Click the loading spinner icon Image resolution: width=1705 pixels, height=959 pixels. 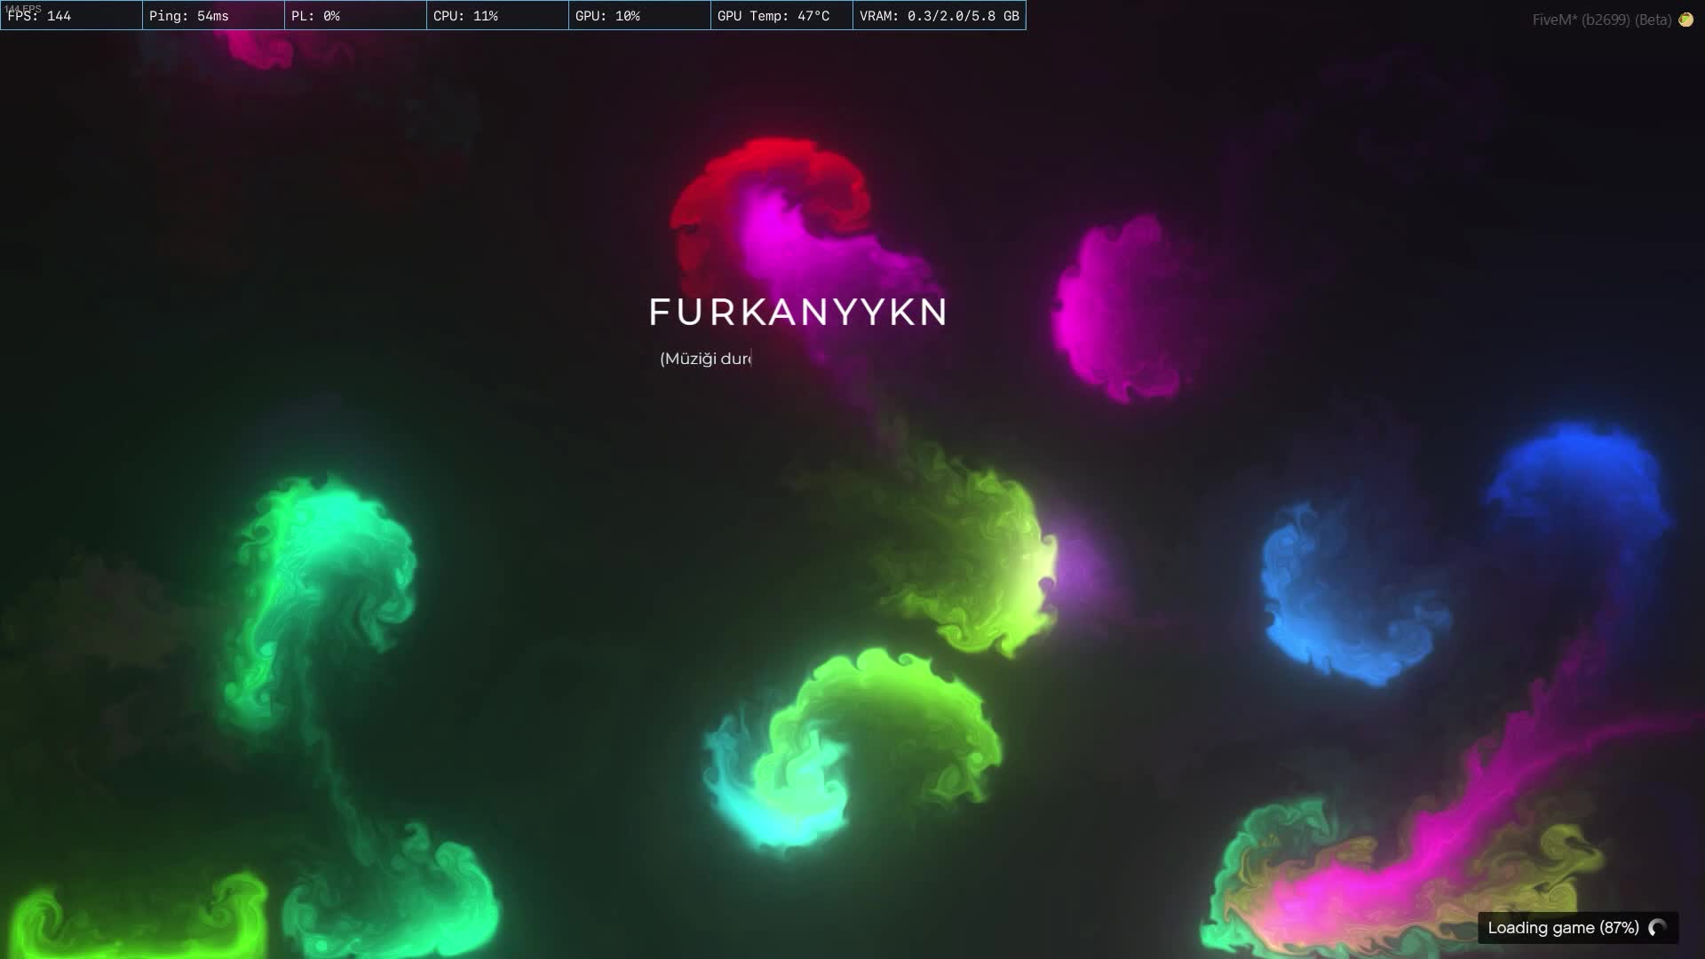coord(1657,928)
